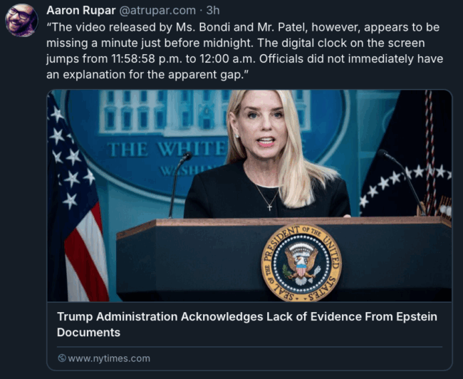Open the Trump Administration Acknowledges headline
The width and height of the screenshot is (463, 379).
(x=247, y=324)
